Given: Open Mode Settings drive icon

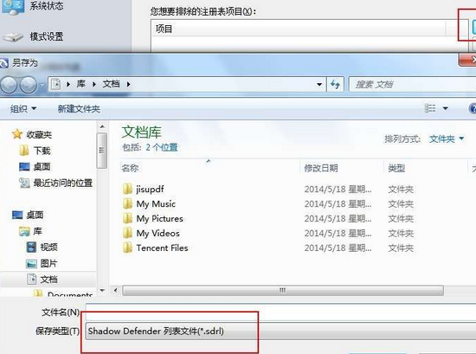Looking at the screenshot, I should pos(13,37).
